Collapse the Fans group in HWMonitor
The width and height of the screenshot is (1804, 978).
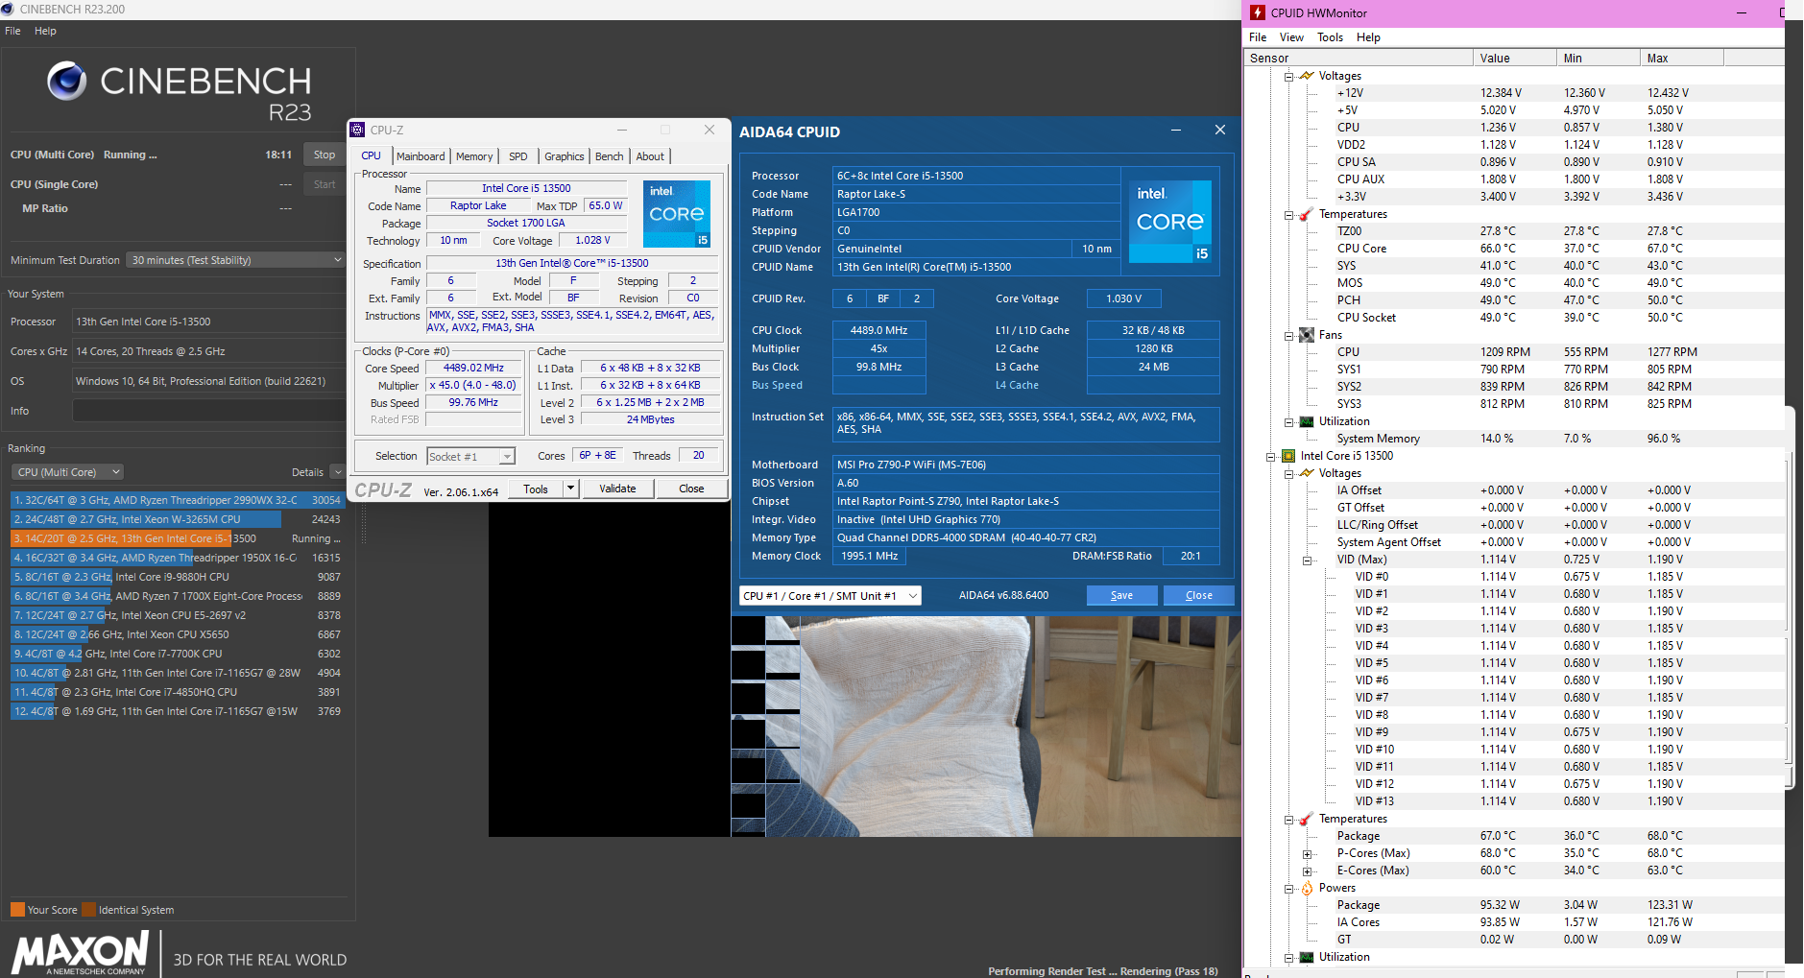coord(1288,335)
